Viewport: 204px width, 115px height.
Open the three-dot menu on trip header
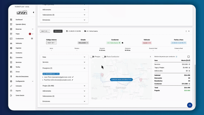coord(186,31)
